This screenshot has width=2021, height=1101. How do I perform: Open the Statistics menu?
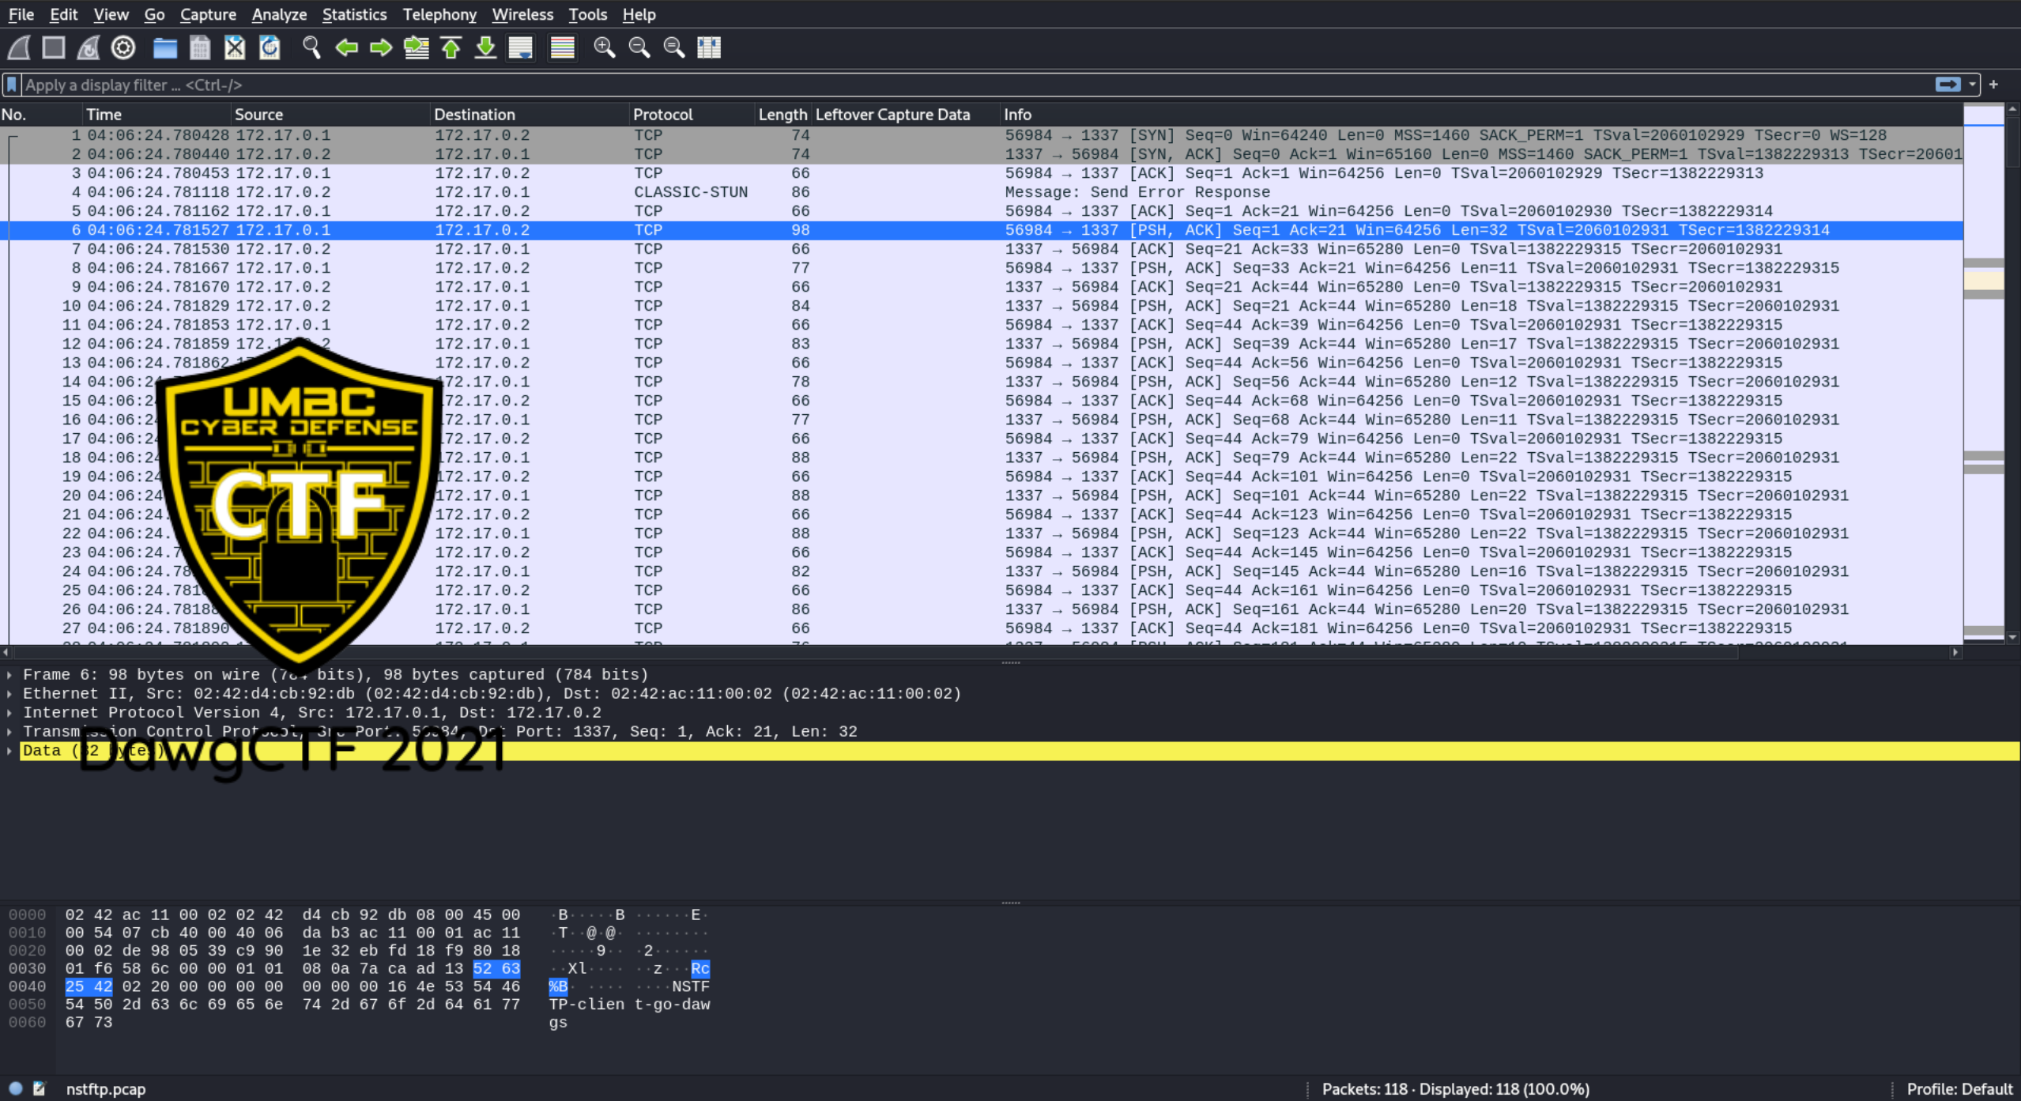pos(354,14)
